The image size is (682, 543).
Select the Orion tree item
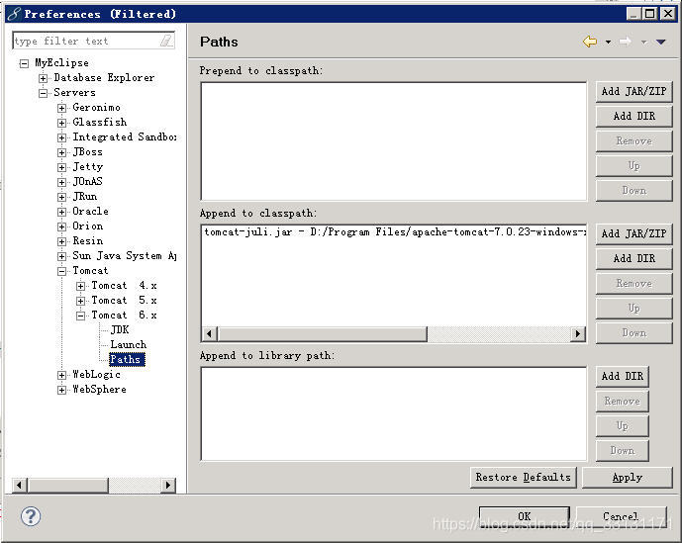[x=88, y=226]
